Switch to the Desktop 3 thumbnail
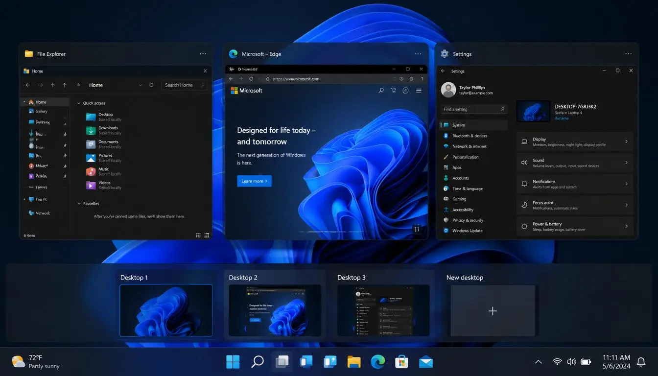 tap(383, 310)
